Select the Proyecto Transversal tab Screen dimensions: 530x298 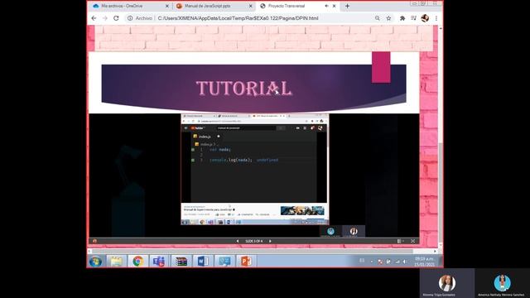coord(297,6)
